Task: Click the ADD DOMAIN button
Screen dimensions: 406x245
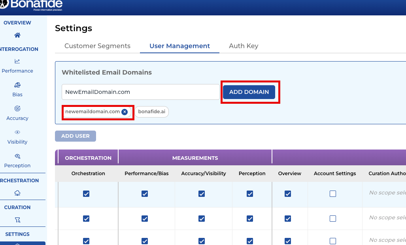Action: pos(249,92)
